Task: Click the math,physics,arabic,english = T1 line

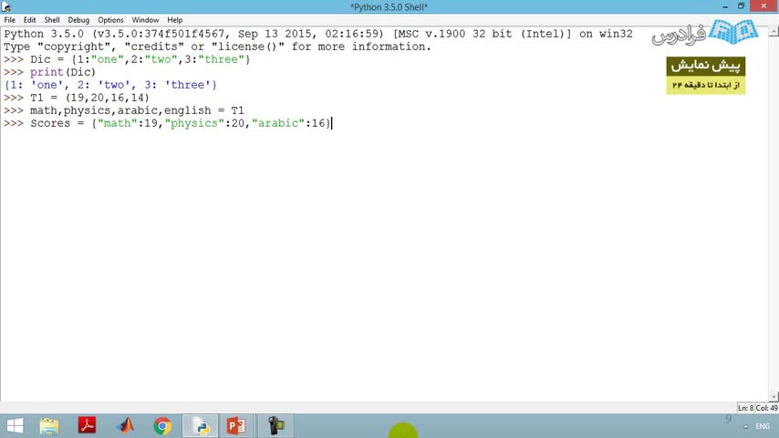Action: [124, 110]
